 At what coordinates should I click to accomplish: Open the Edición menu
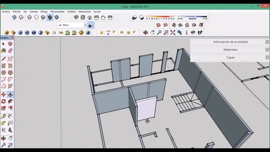pyautogui.click(x=17, y=11)
